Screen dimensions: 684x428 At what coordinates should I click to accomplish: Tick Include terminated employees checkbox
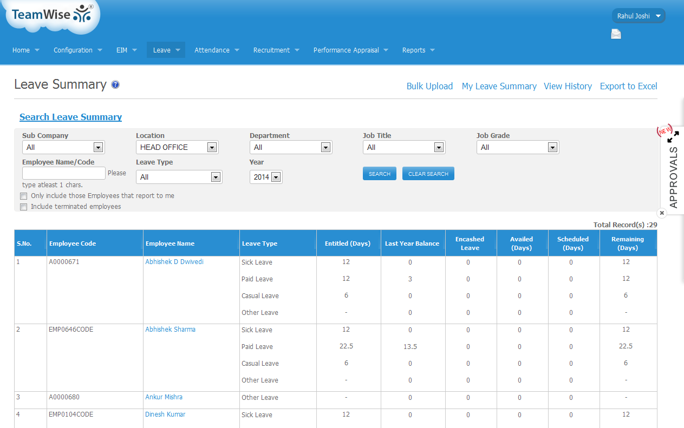tap(23, 207)
